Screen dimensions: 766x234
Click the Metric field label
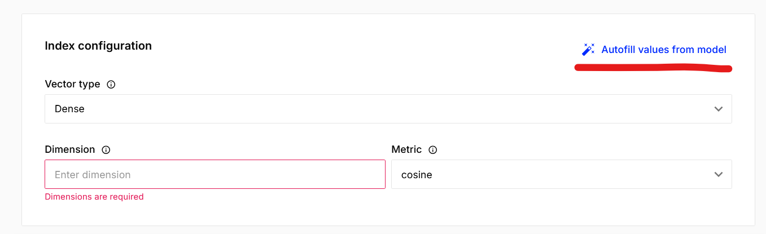click(x=406, y=149)
